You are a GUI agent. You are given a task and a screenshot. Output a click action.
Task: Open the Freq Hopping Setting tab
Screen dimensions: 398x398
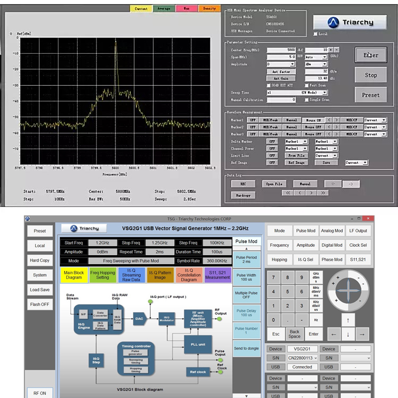point(102,275)
